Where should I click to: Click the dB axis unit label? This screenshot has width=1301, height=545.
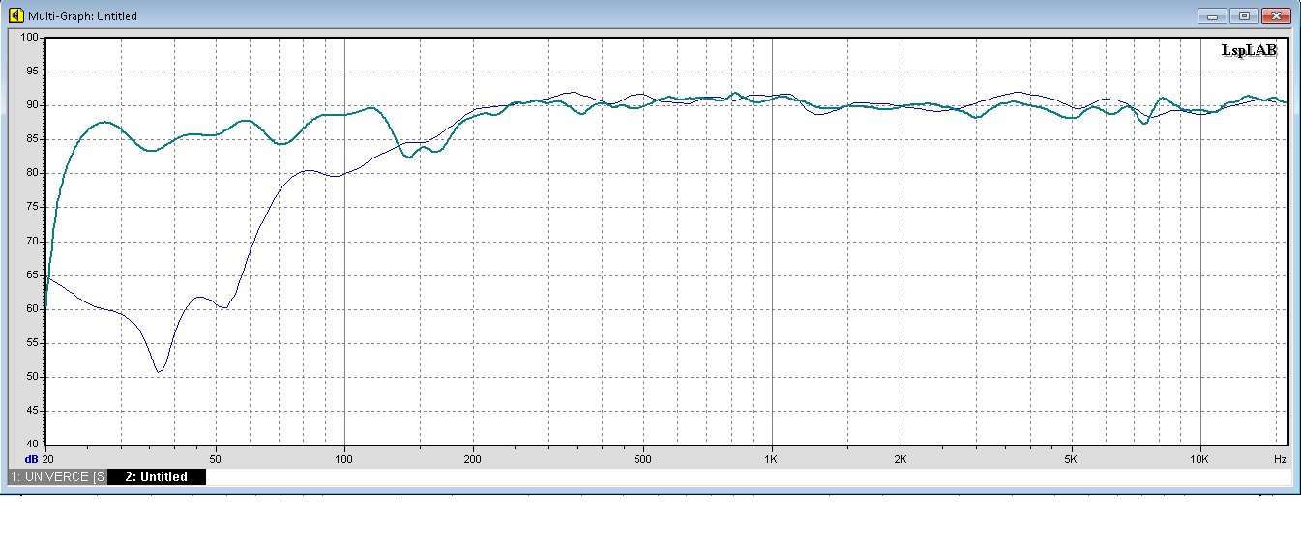(31, 459)
